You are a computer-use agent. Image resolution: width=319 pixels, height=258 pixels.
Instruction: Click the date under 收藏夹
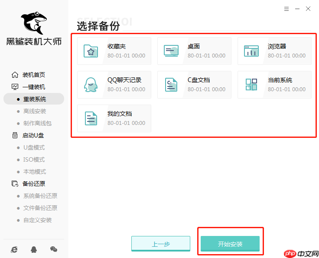click(126, 56)
